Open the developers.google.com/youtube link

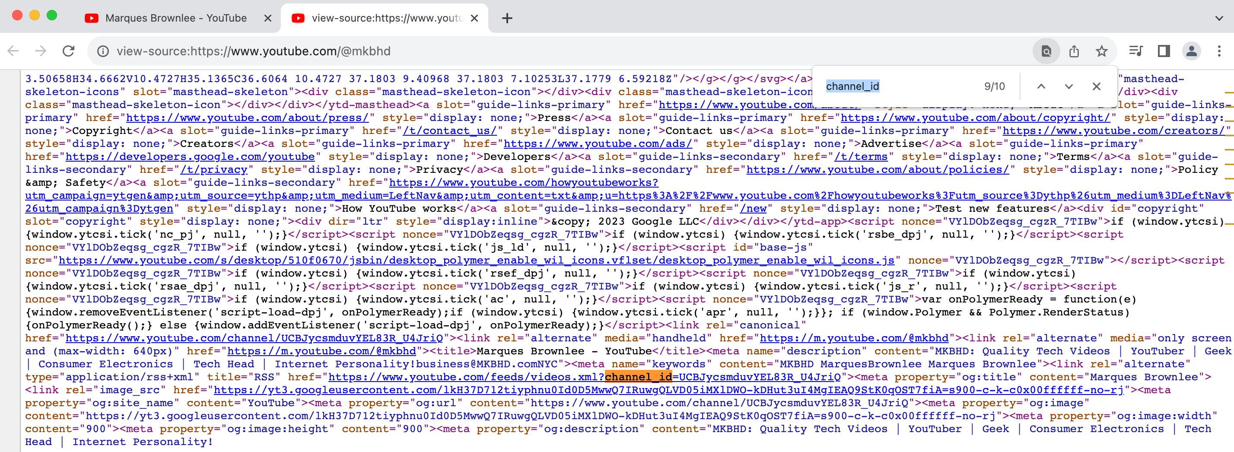[x=190, y=157]
